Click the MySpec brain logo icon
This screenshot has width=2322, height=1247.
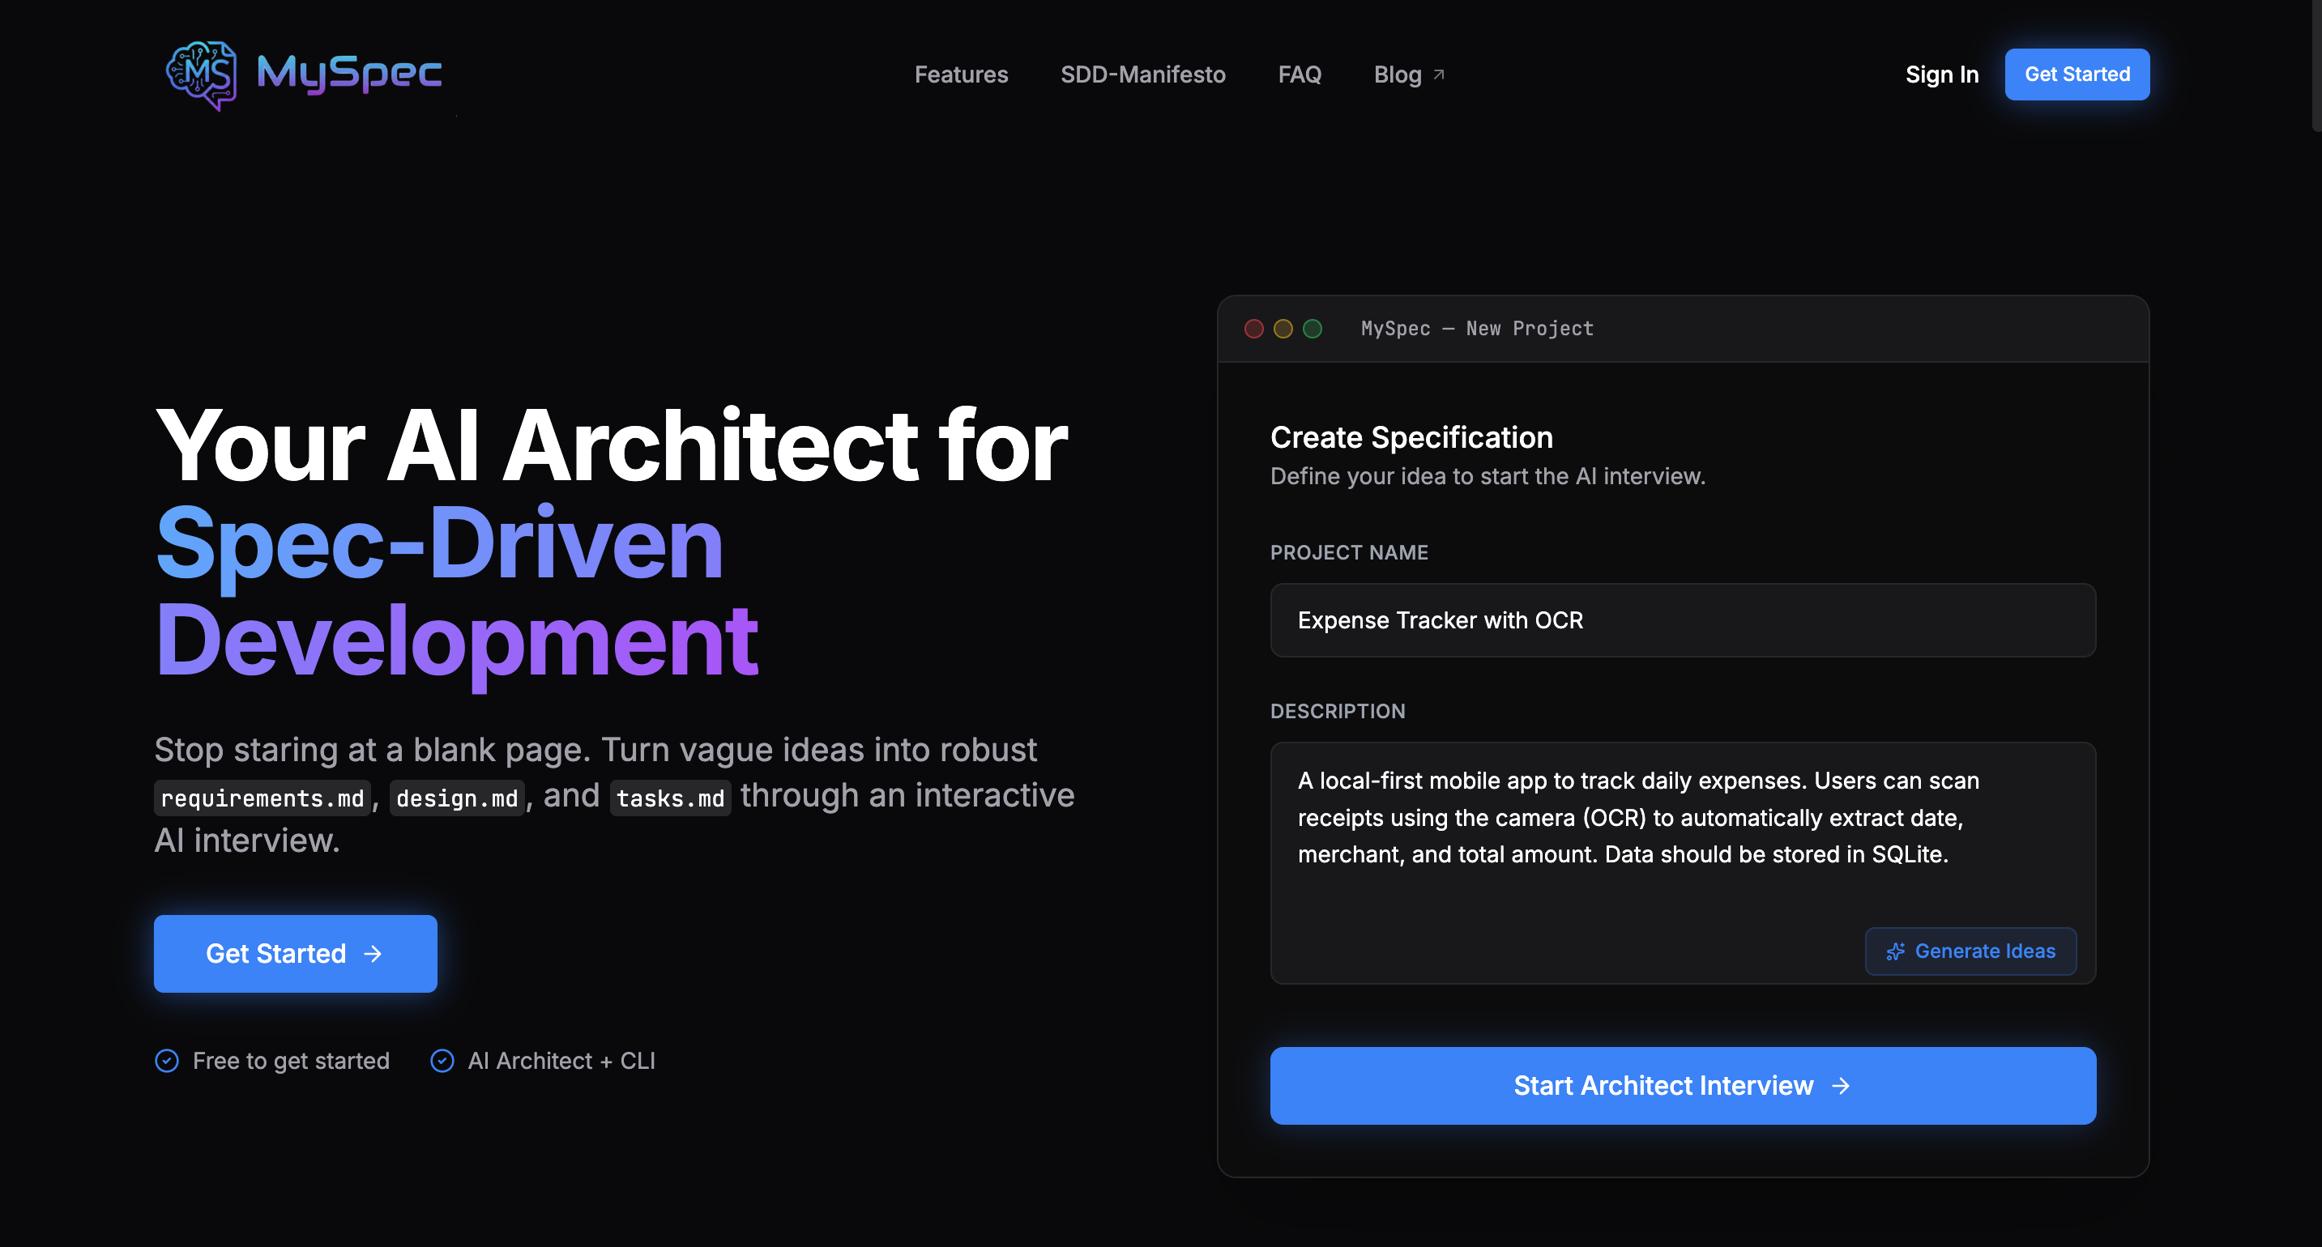point(202,74)
